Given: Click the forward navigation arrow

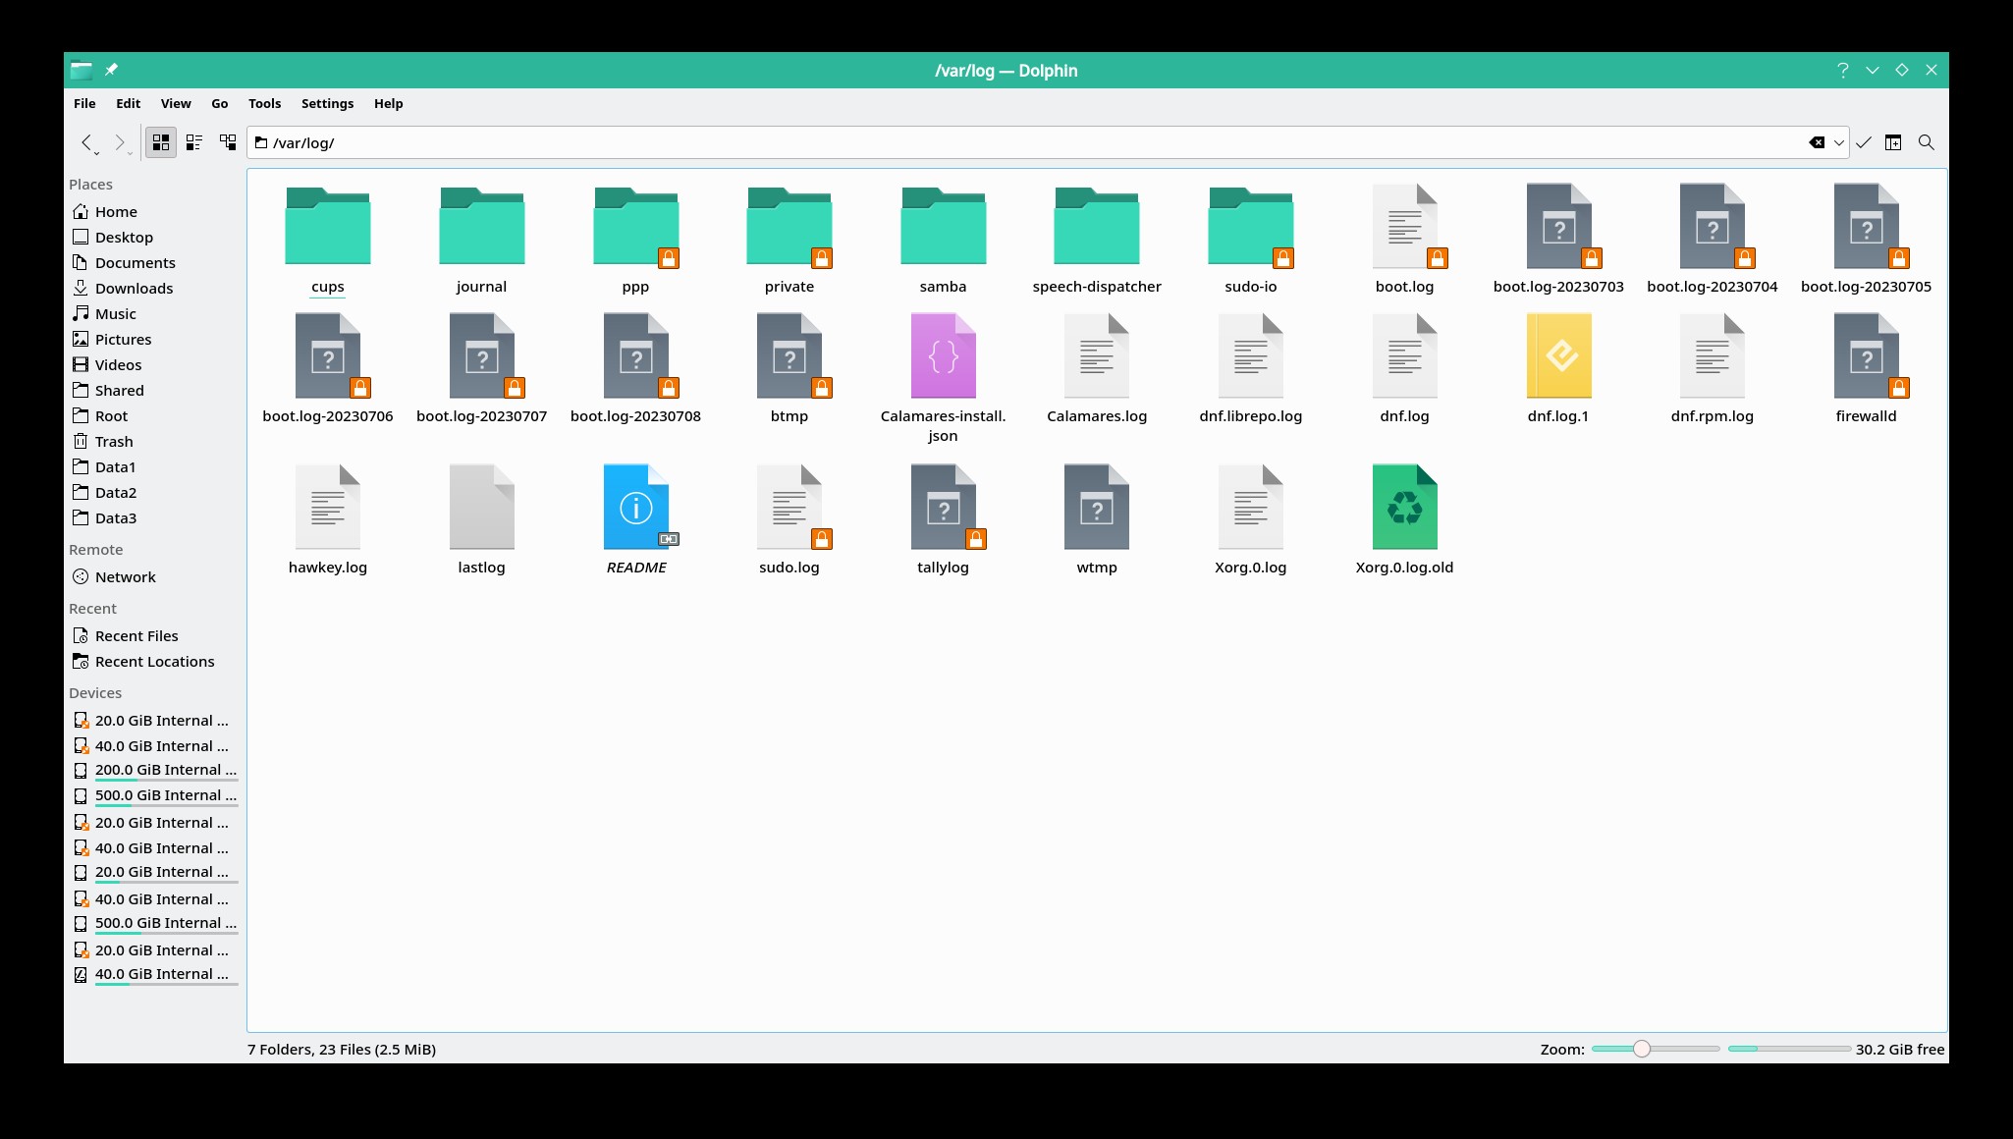Looking at the screenshot, I should [118, 142].
